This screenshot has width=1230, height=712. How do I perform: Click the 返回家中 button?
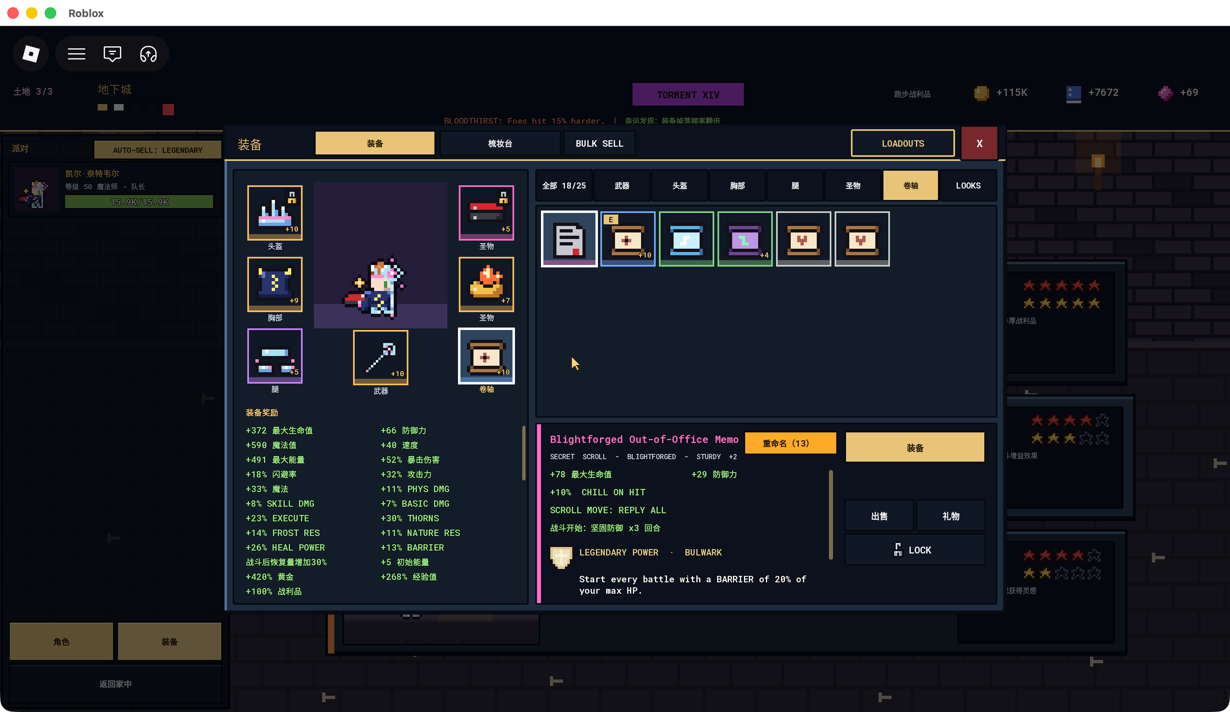(115, 684)
